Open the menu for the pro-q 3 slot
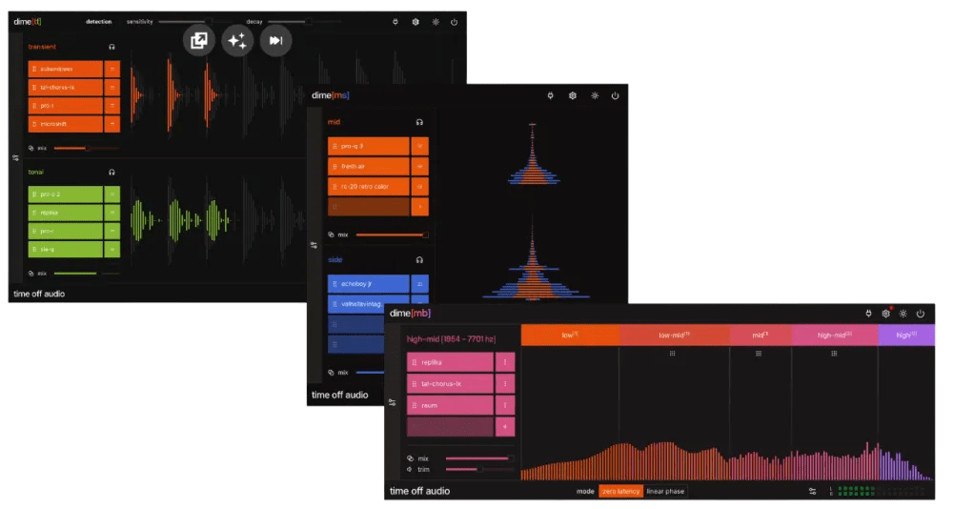The height and width of the screenshot is (509, 953). click(419, 146)
